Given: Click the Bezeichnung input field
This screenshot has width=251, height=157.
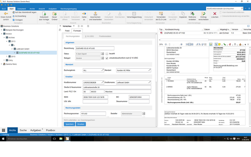Looking at the screenshot, I should 95,48.
